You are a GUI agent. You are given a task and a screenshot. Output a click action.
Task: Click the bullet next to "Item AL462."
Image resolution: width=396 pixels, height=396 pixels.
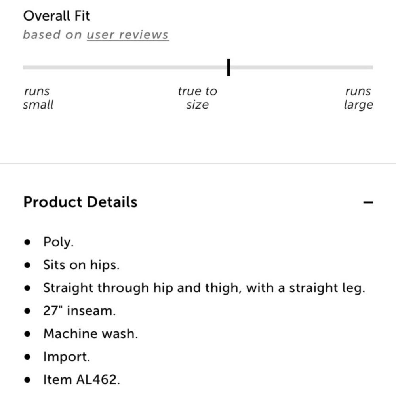click(x=27, y=380)
